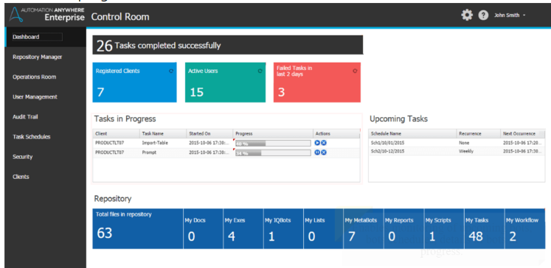Sort by Next Occurrence column
The width and height of the screenshot is (551, 268).
522,134
